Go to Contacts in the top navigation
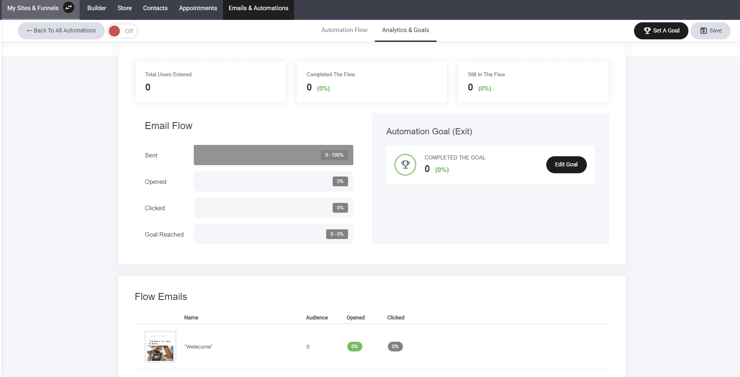The image size is (740, 377). point(155,8)
